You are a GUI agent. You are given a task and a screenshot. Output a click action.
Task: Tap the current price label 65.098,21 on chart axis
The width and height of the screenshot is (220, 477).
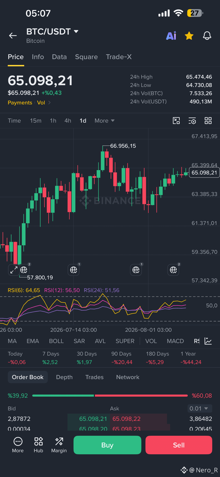pyautogui.click(x=204, y=172)
